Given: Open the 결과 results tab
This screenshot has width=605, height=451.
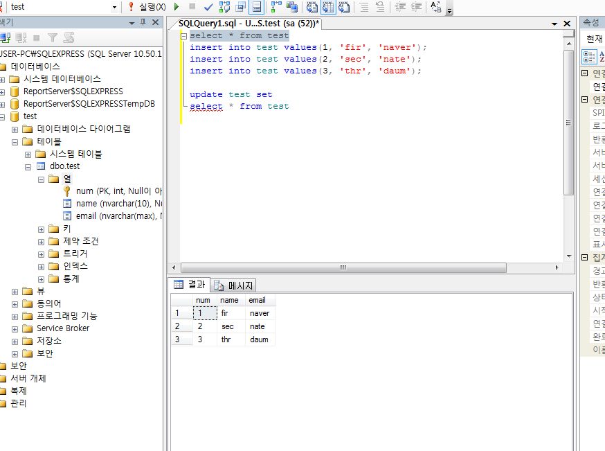Looking at the screenshot, I should click(190, 285).
